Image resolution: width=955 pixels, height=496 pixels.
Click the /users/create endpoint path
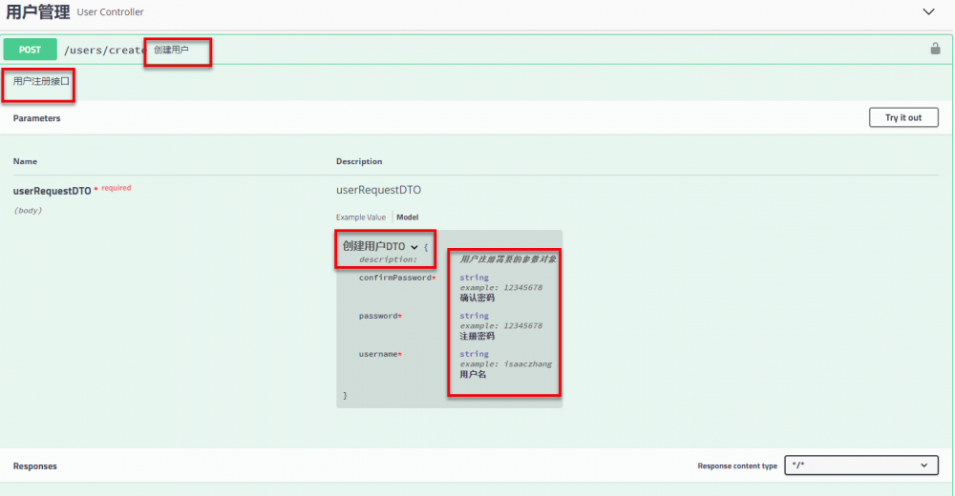coord(105,50)
